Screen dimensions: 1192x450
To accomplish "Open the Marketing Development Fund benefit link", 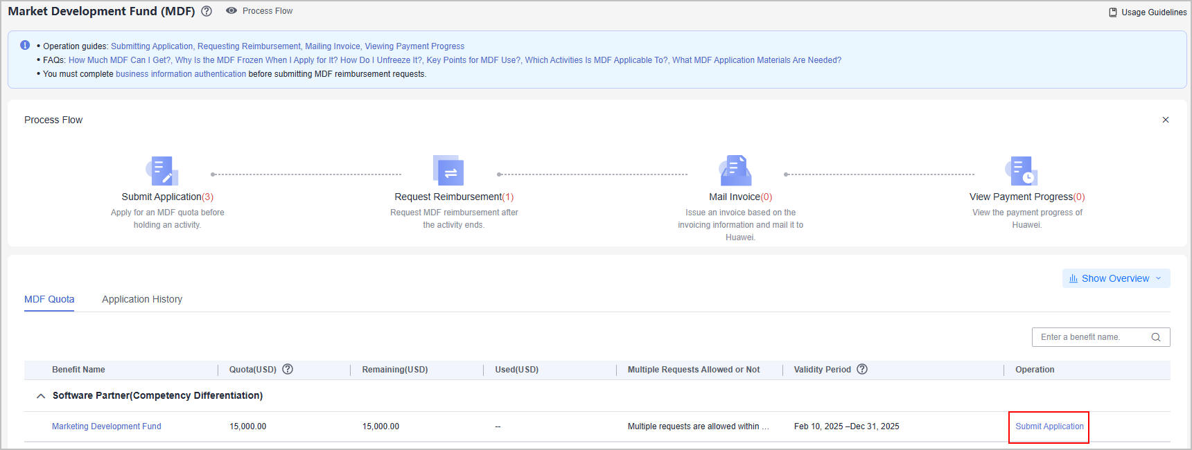I will coord(107,426).
